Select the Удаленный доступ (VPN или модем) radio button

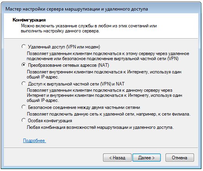pyautogui.click(x=23, y=46)
